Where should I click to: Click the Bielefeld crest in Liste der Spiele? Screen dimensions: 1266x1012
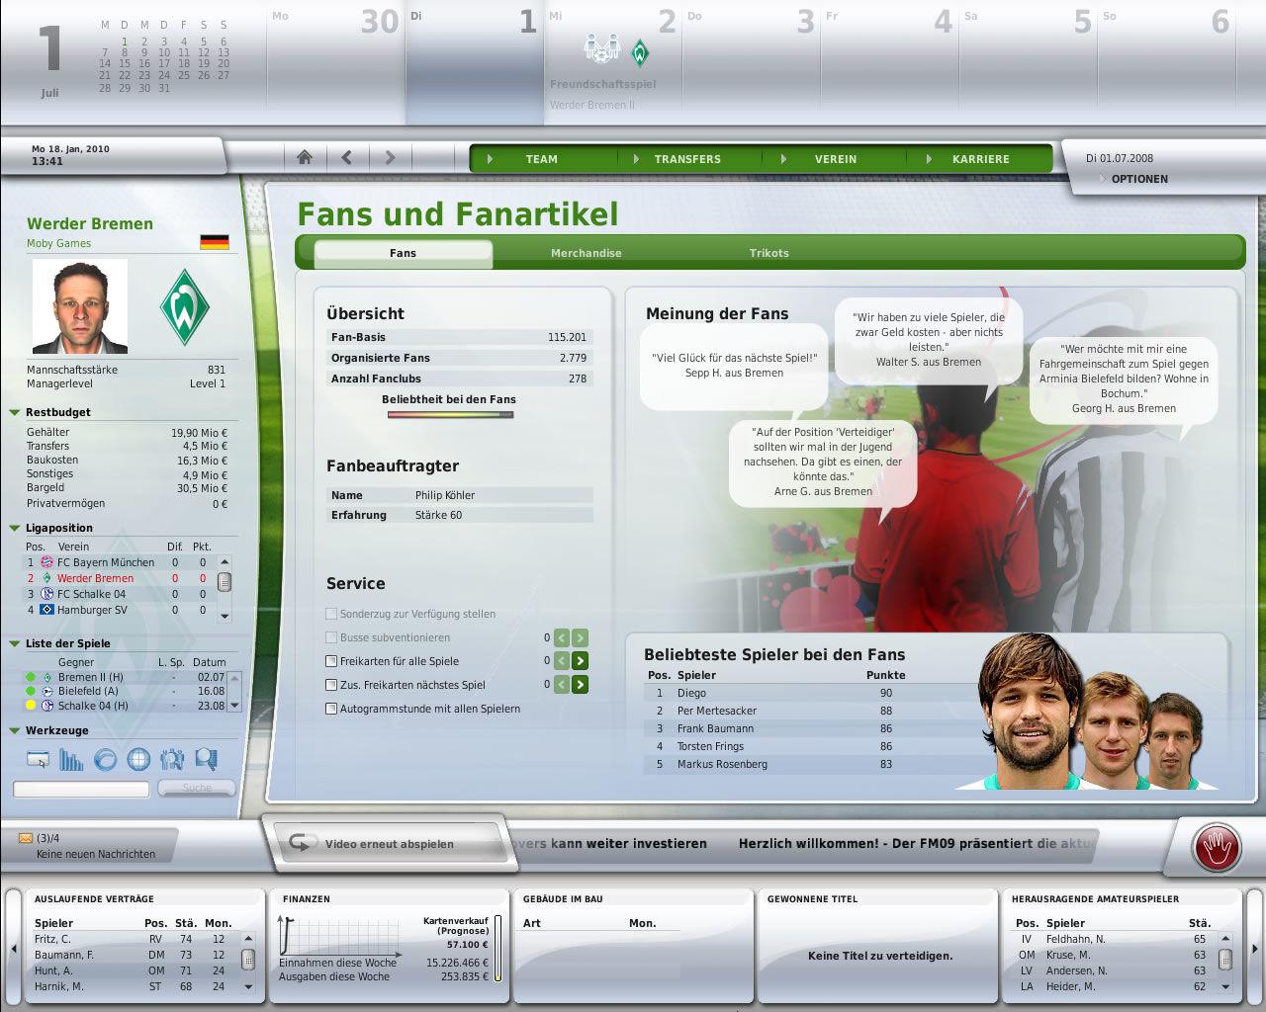coord(46,692)
